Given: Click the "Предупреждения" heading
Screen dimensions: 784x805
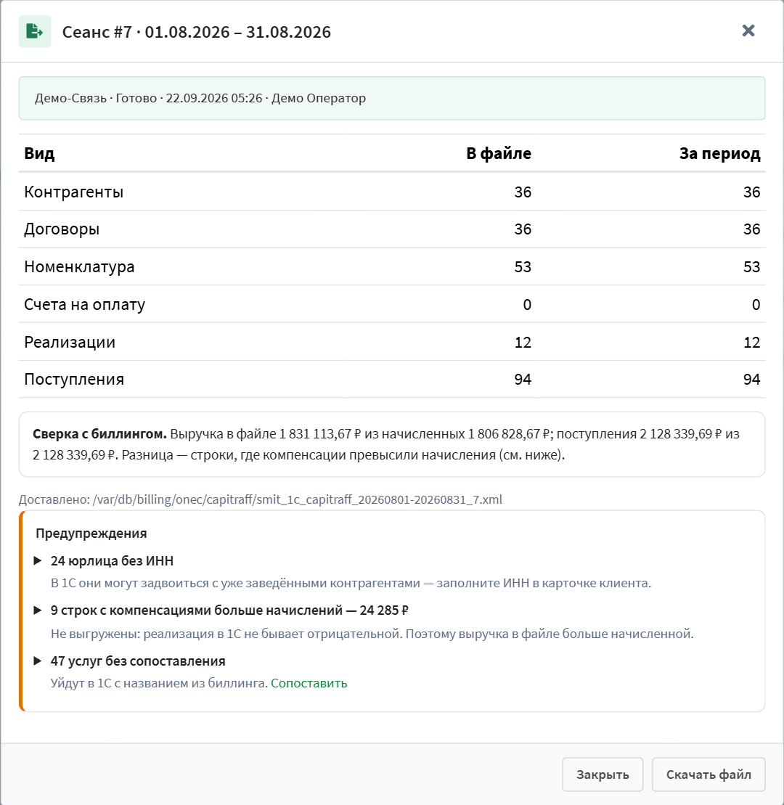Looking at the screenshot, I should [91, 534].
